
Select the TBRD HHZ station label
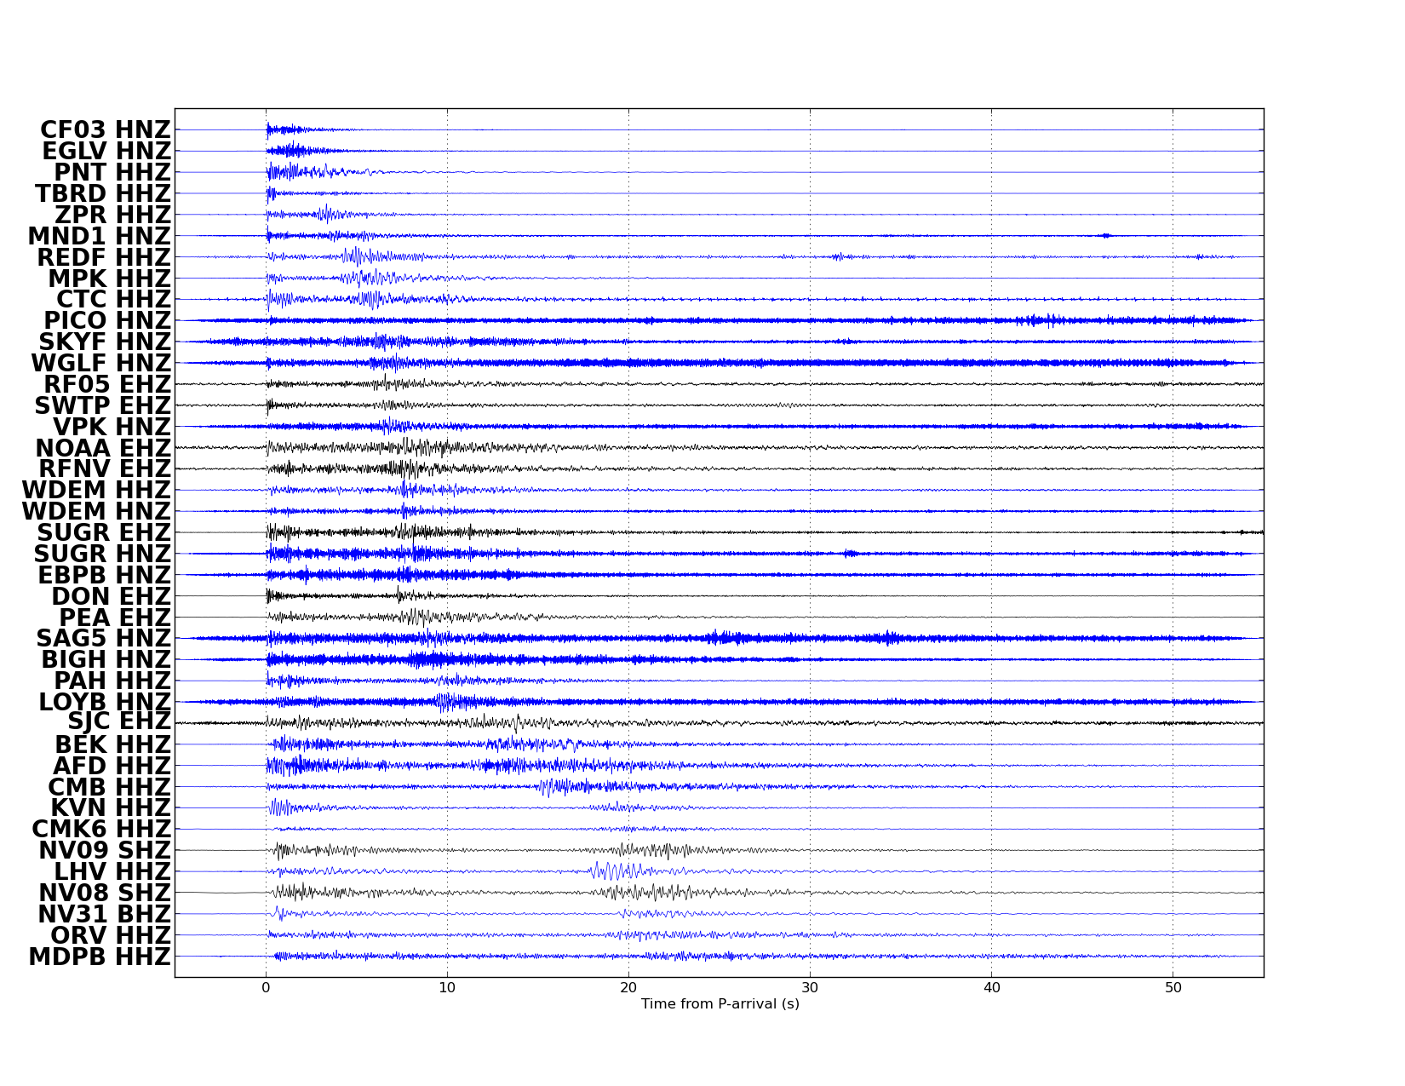pyautogui.click(x=103, y=194)
